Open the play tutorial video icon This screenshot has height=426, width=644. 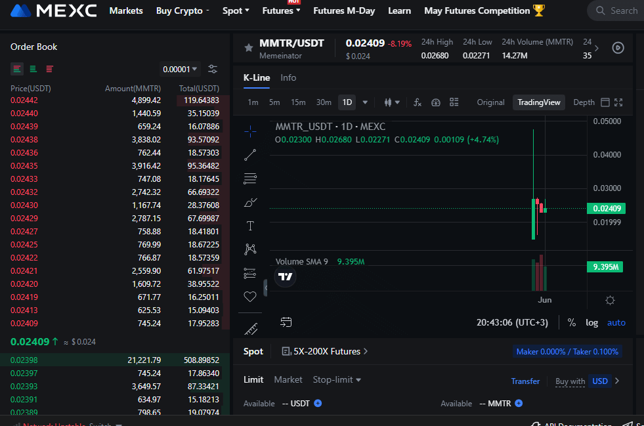coord(618,48)
